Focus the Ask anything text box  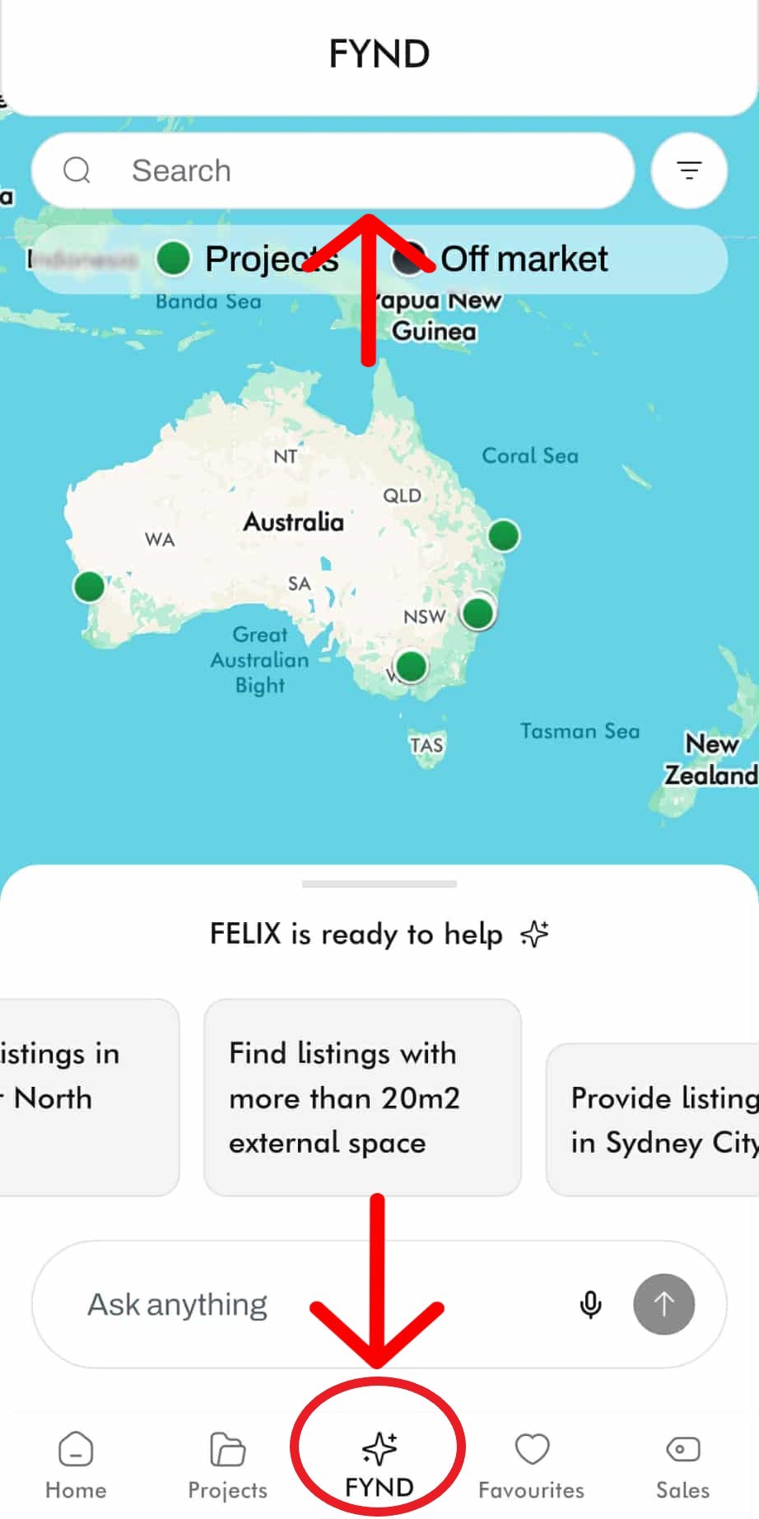click(313, 1304)
